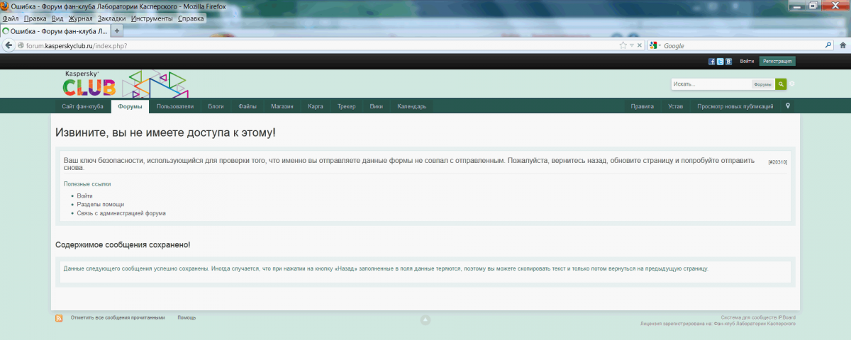The image size is (851, 340).
Task: Select the Ошибка - Форум фан-клуба browser tab
Action: point(55,31)
